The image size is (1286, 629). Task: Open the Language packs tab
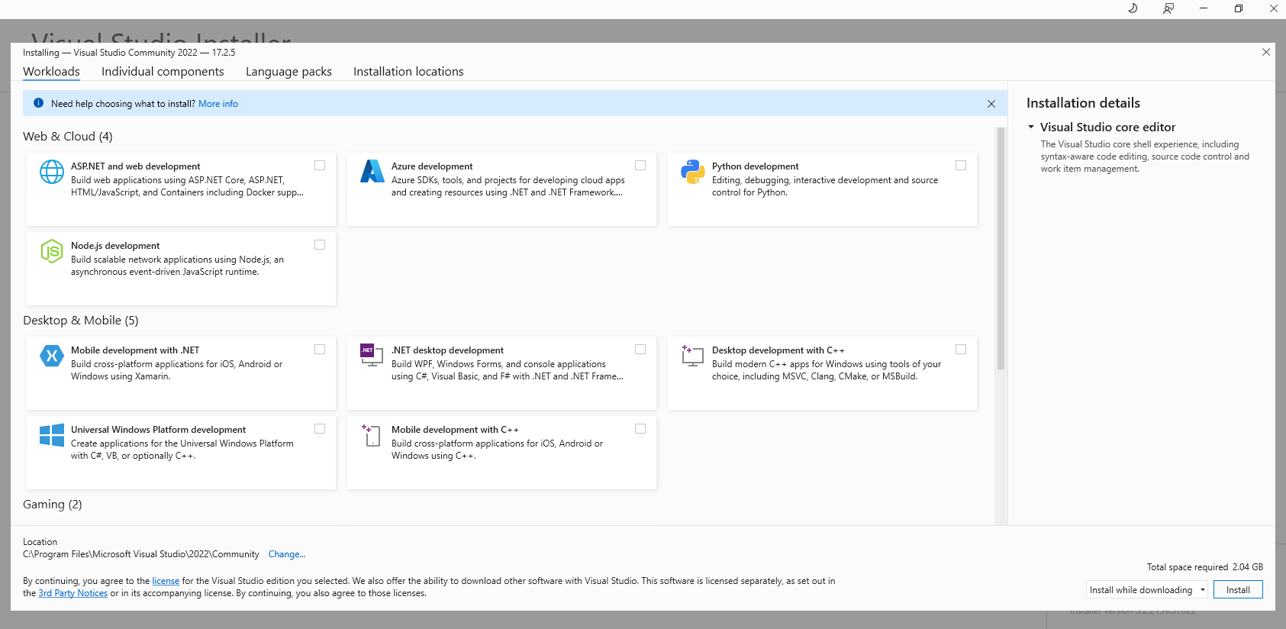(x=288, y=72)
